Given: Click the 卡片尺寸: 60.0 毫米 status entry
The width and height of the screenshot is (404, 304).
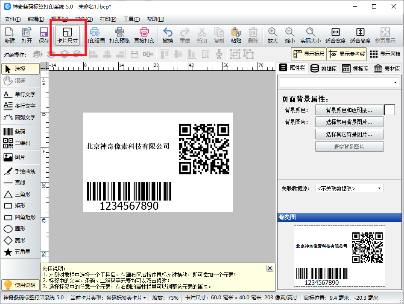Looking at the screenshot, I should [241, 298].
